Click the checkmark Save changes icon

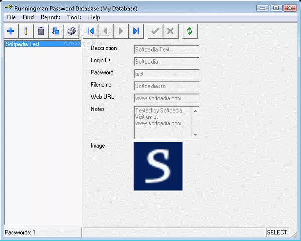pyautogui.click(x=155, y=31)
